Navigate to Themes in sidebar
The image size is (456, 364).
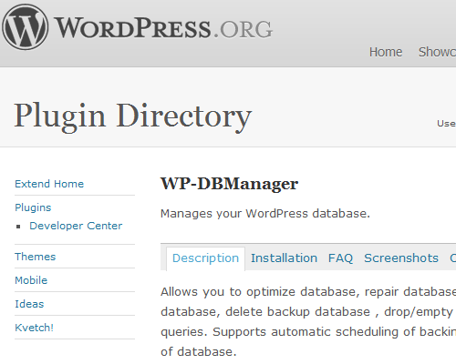36,257
